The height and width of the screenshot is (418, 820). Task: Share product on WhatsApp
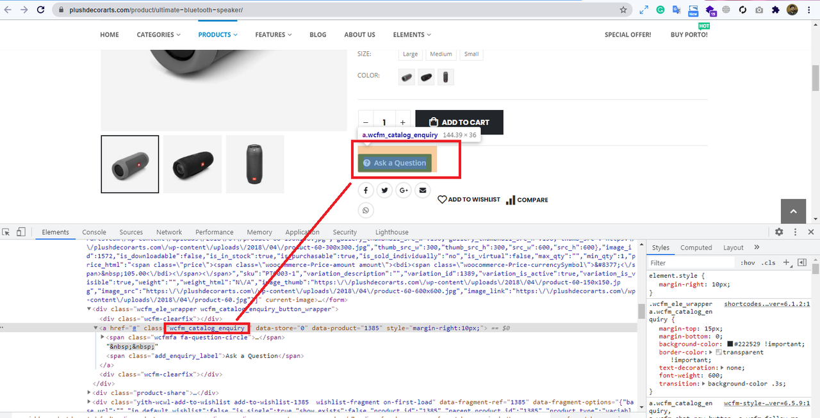tap(365, 211)
